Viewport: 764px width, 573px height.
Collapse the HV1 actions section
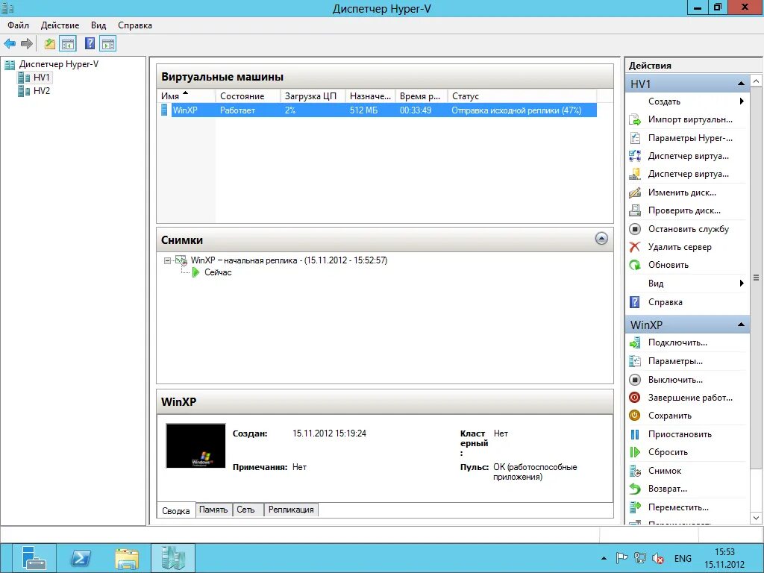point(741,84)
